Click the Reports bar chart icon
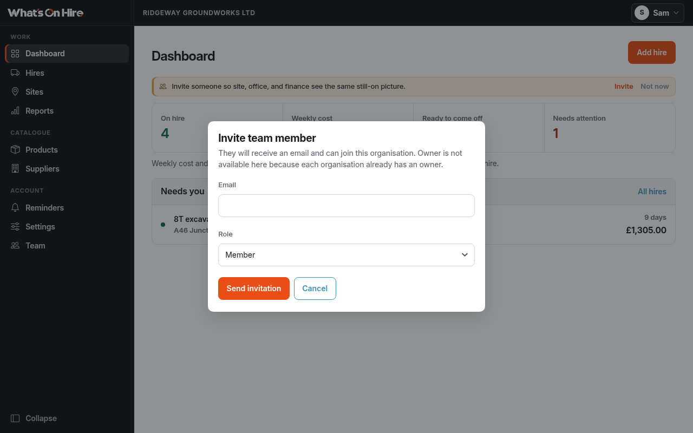 [x=15, y=110]
